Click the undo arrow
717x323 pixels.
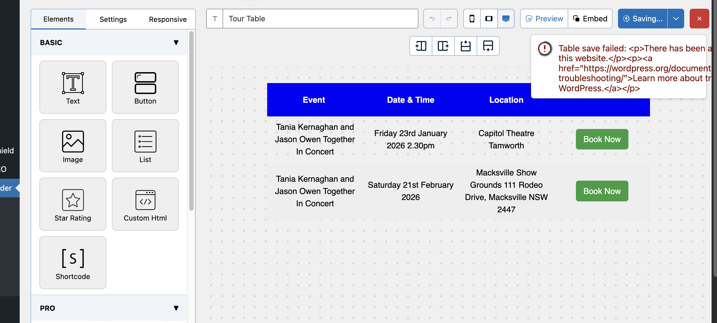432,19
